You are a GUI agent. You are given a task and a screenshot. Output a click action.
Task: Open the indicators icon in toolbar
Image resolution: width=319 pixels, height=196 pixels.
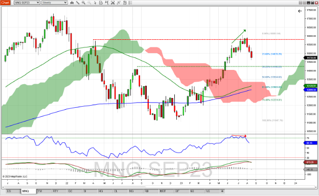pyautogui.click(x=113, y=3)
